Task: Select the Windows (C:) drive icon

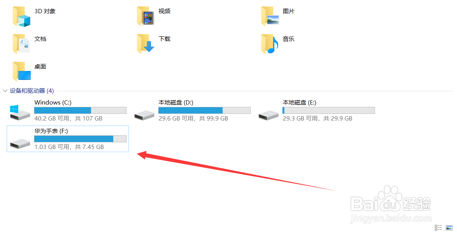Action: (20, 113)
